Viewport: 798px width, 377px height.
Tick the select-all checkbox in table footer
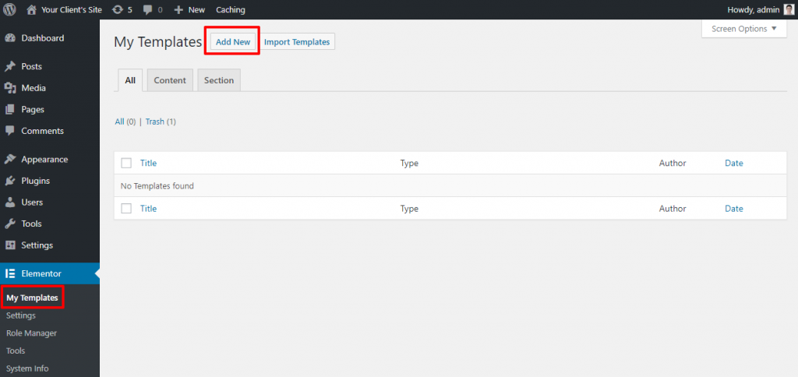(126, 209)
